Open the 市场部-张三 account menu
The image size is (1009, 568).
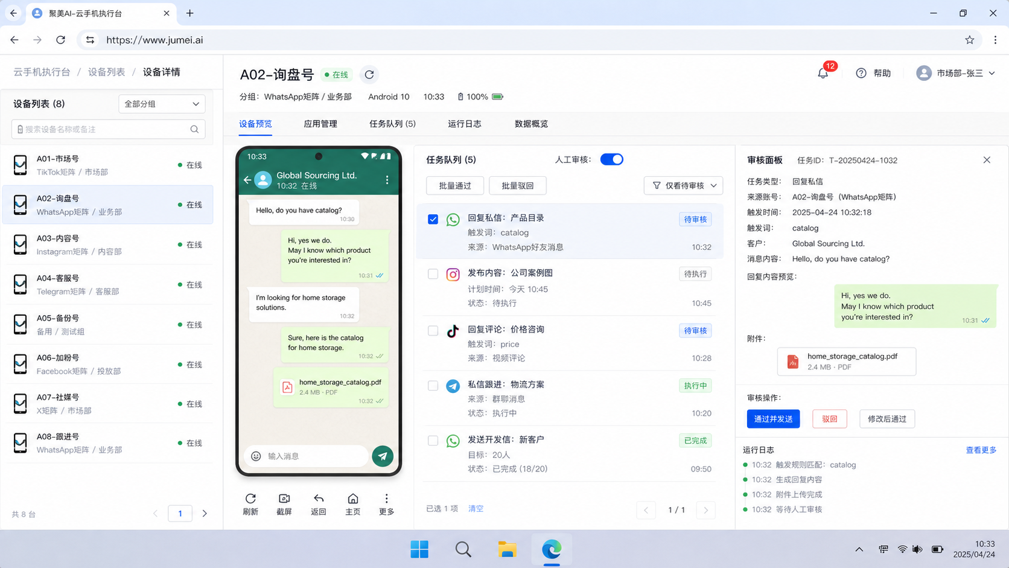point(956,73)
